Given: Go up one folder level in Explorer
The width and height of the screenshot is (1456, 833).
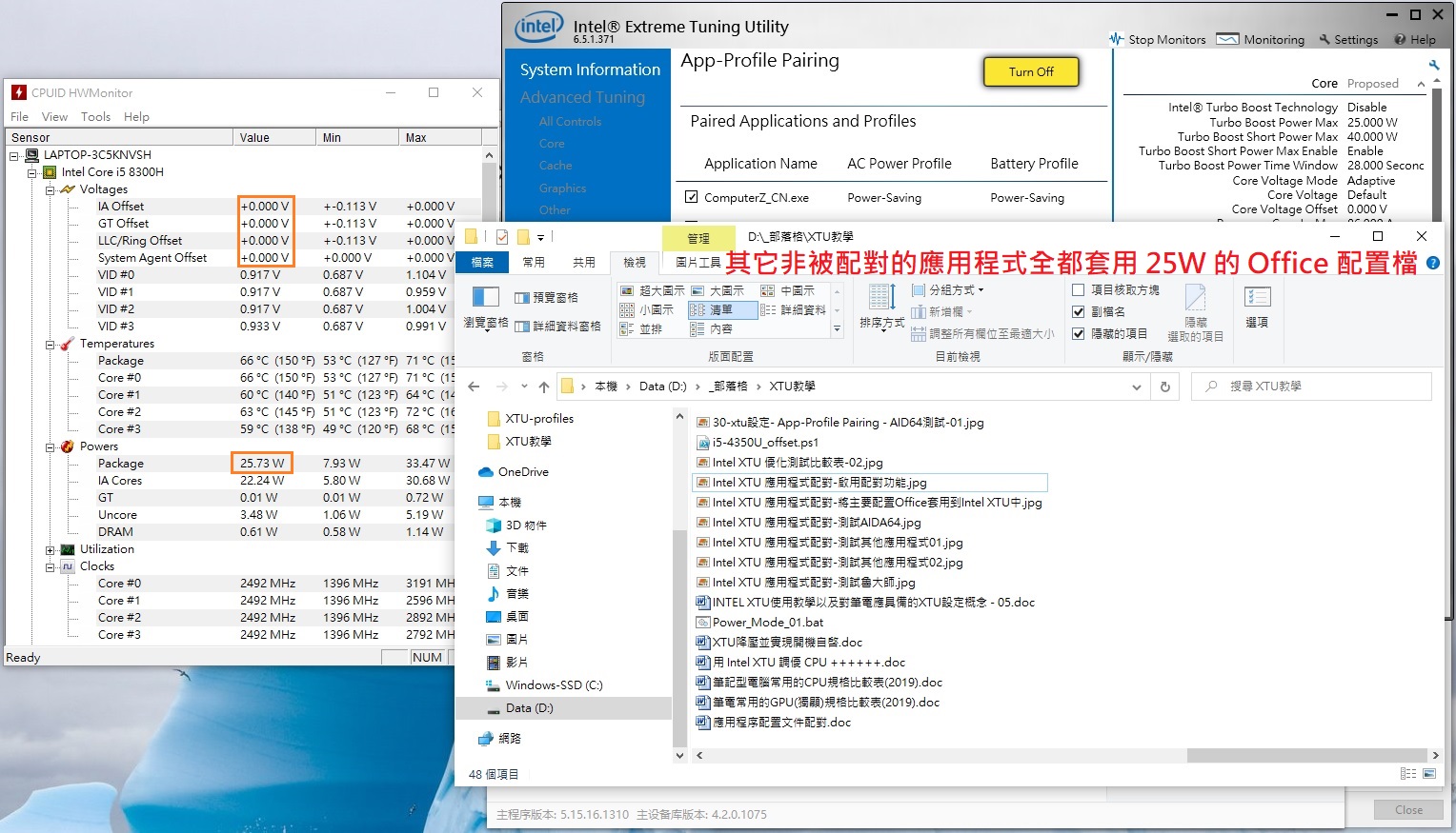Looking at the screenshot, I should point(544,387).
